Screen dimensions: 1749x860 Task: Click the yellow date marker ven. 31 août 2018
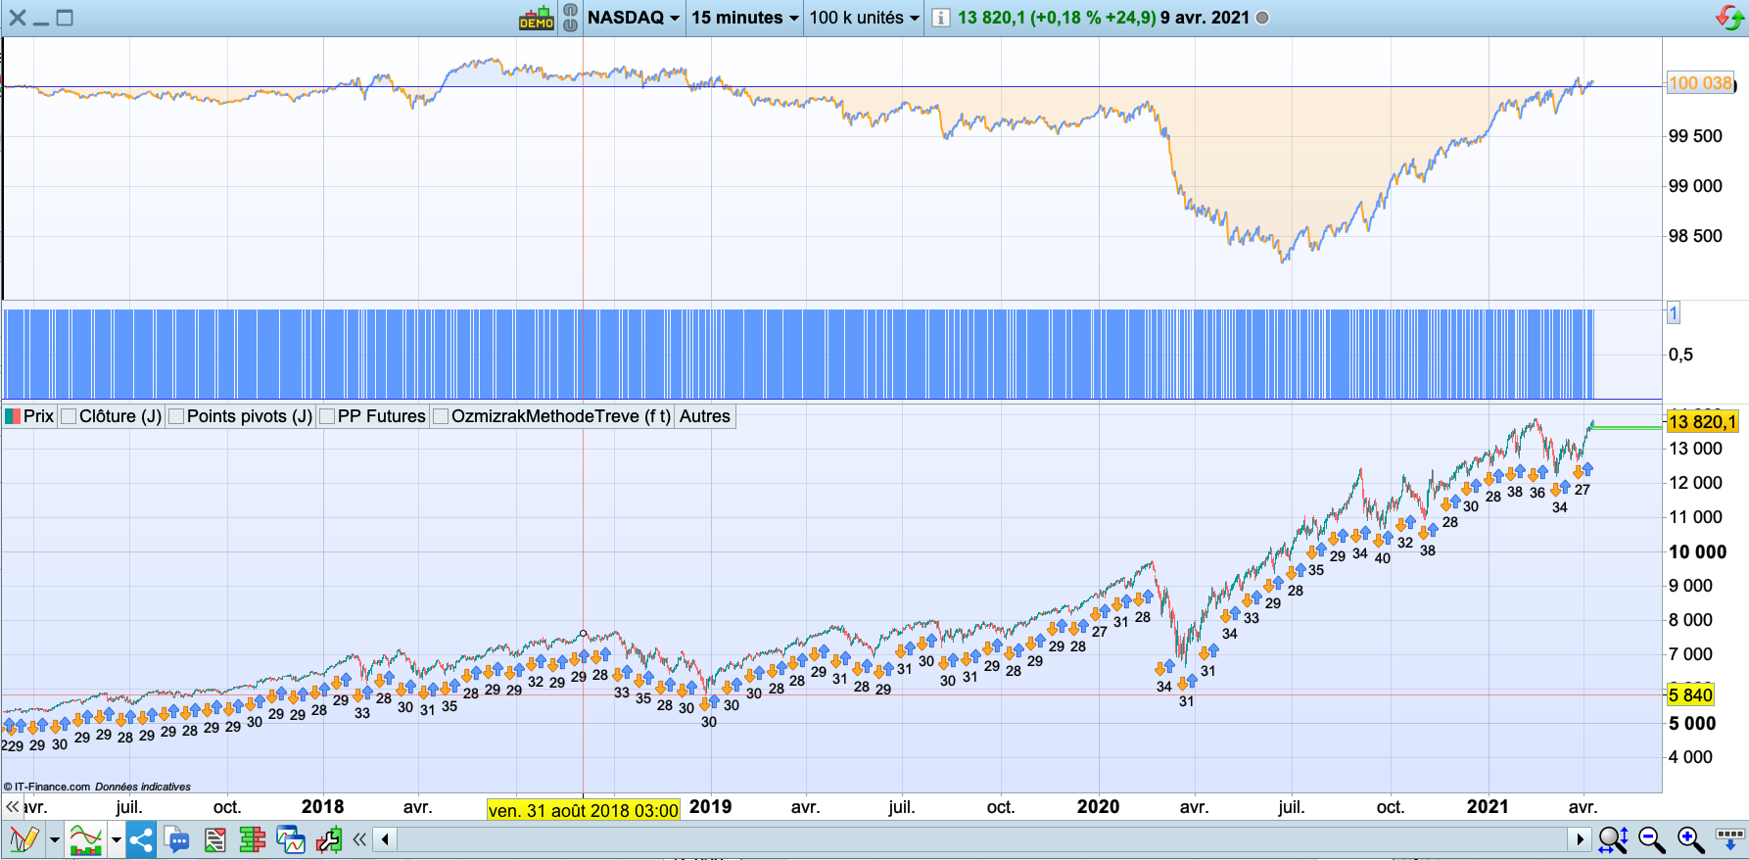pos(584,810)
